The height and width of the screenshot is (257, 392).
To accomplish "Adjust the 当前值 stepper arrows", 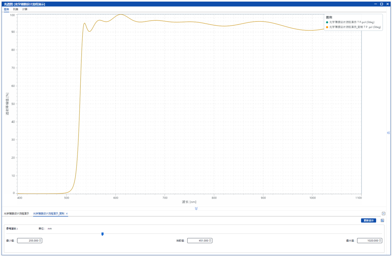I will 210,241.
